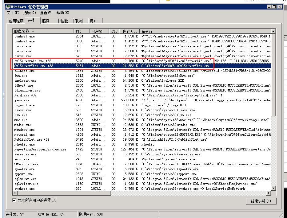Select the lsass.exe process

coord(142,110)
